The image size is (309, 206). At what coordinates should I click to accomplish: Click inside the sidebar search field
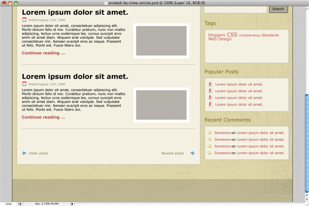tap(235, 10)
